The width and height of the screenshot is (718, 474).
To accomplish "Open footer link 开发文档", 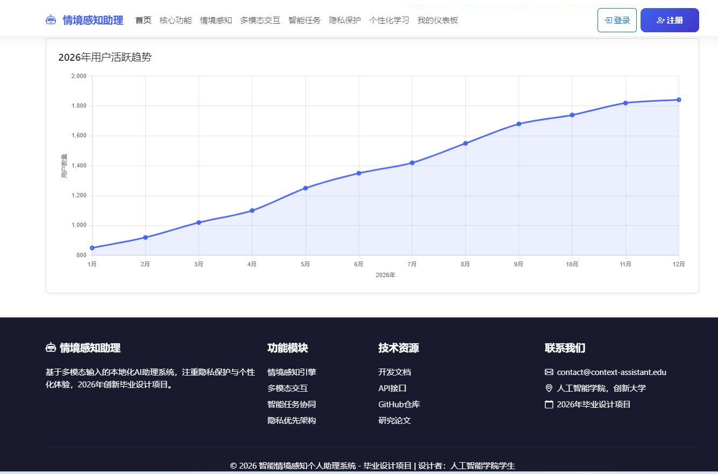I will (395, 372).
